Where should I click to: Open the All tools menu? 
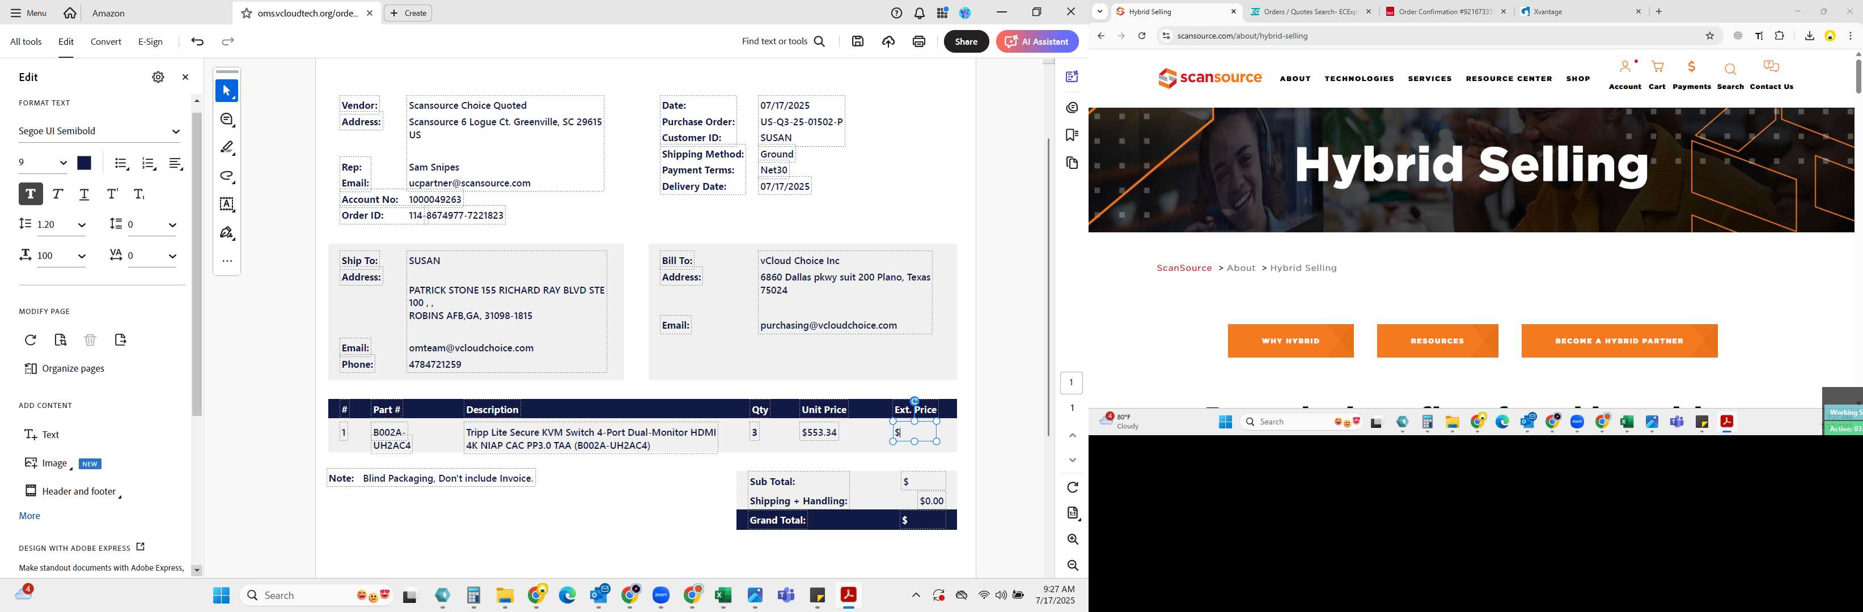click(26, 42)
